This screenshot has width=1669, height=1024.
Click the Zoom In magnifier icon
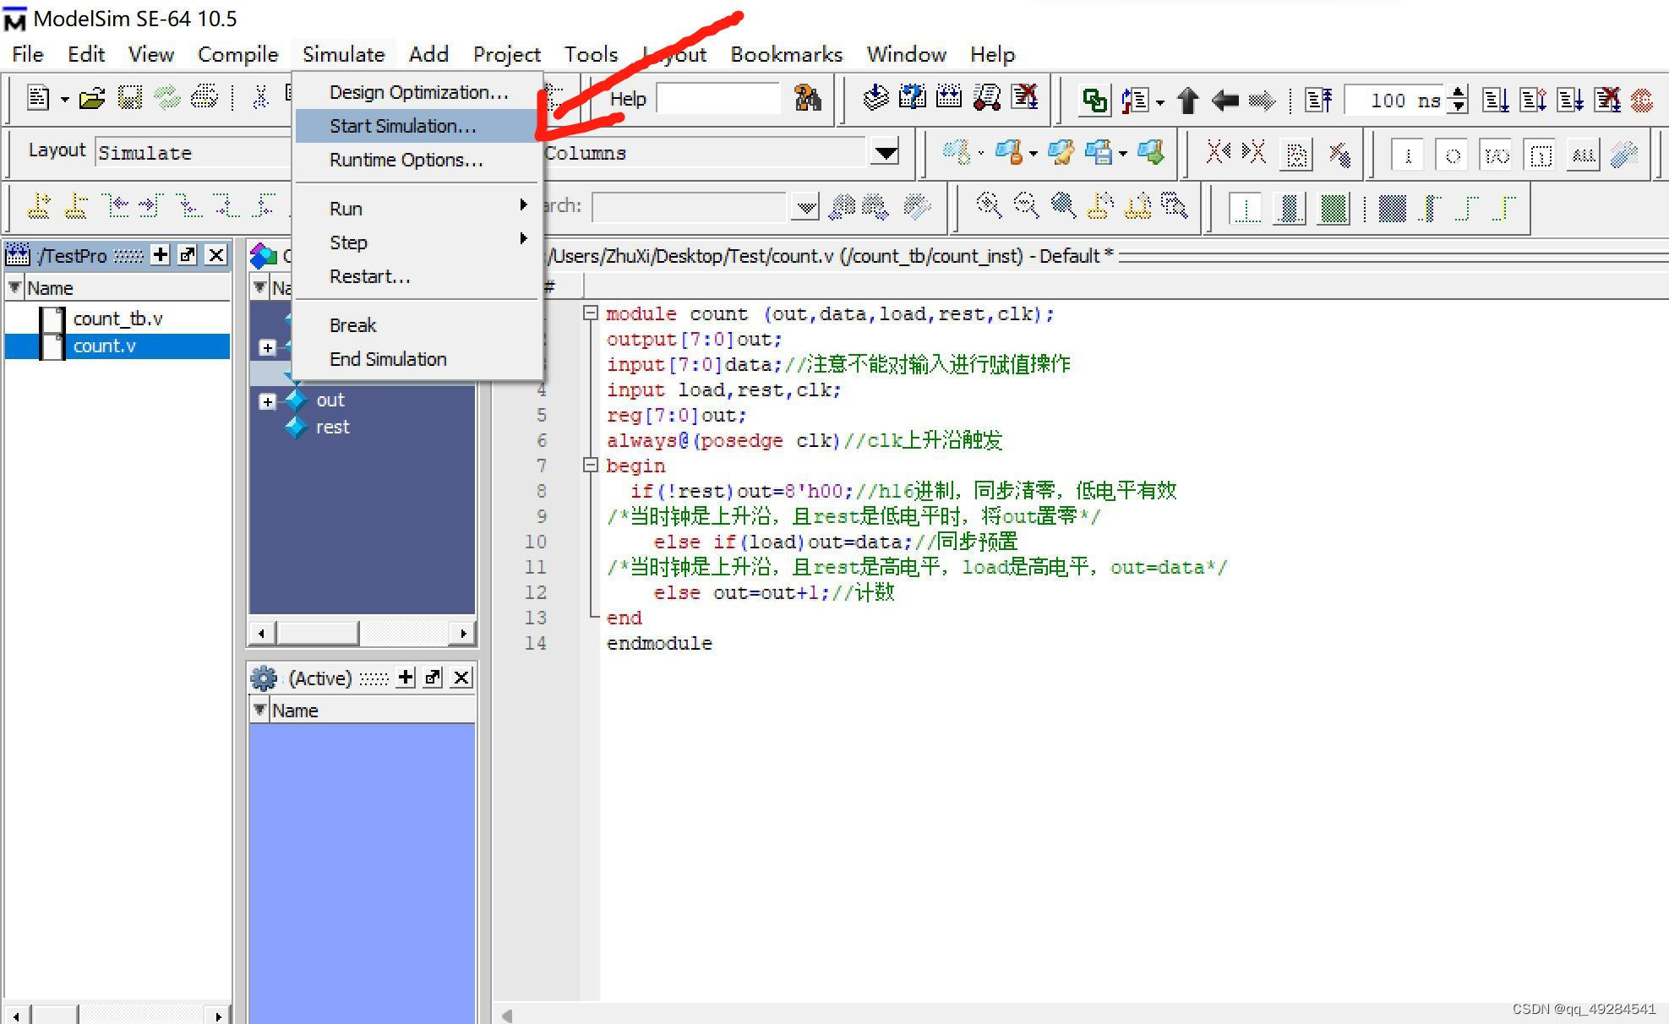[x=988, y=205]
